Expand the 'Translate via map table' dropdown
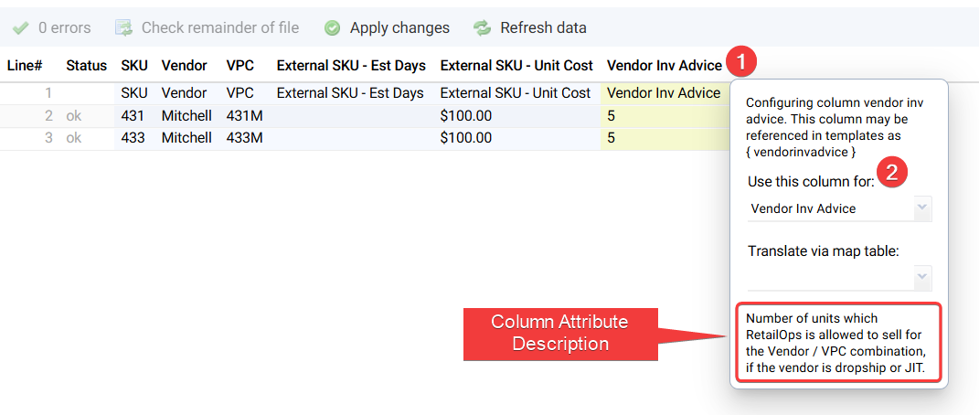 point(839,278)
